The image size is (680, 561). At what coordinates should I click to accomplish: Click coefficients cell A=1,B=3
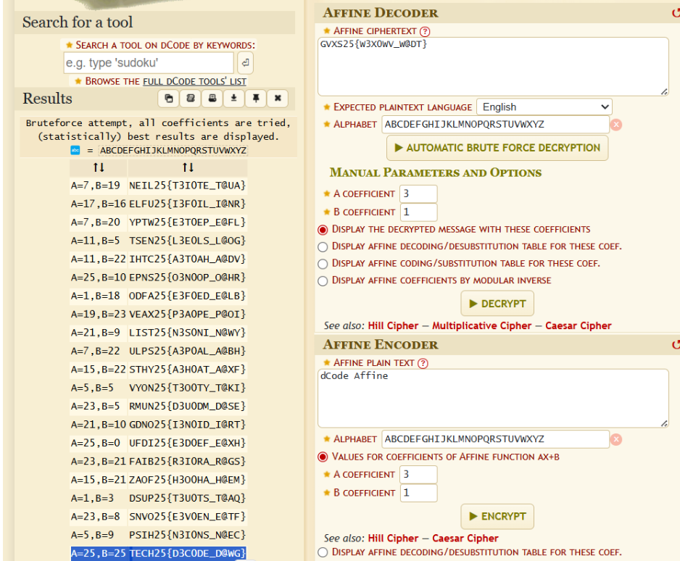coord(92,498)
